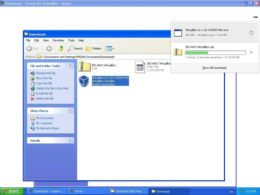Click the system tray network icon
Viewport: 260px width, 195px height.
[241, 191]
